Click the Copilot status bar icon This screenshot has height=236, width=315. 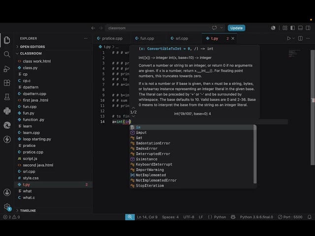(233, 217)
